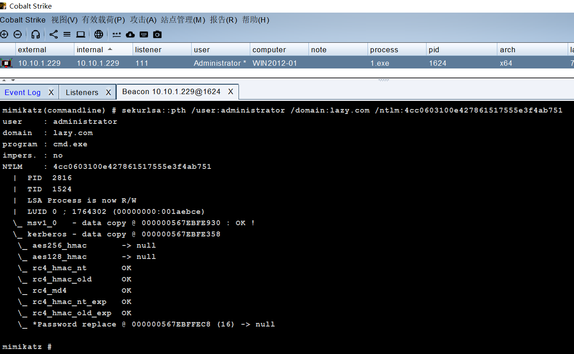Click the 'PID 2816' output line
This screenshot has width=574, height=354.
click(x=42, y=178)
